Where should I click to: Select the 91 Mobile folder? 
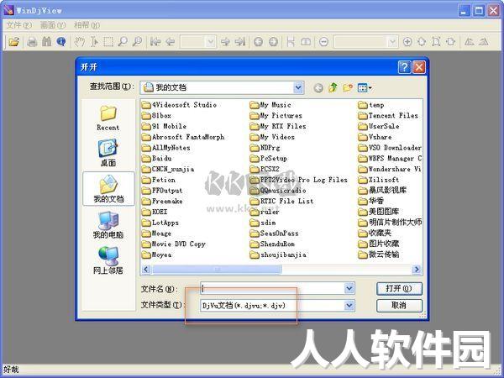[164, 126]
